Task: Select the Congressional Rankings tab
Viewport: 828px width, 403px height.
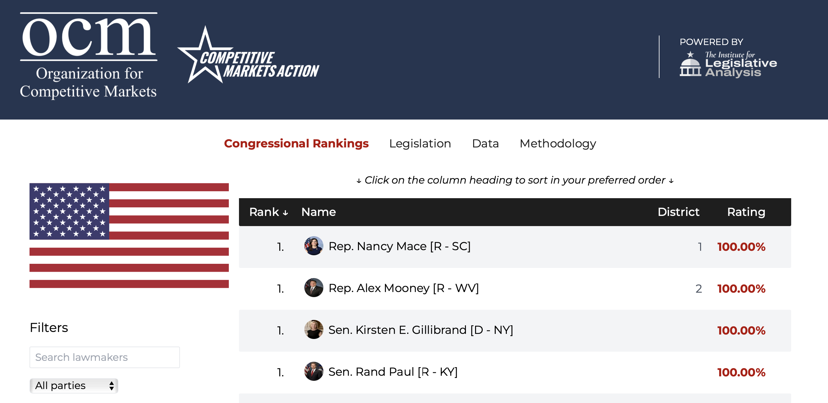Action: pyautogui.click(x=296, y=143)
